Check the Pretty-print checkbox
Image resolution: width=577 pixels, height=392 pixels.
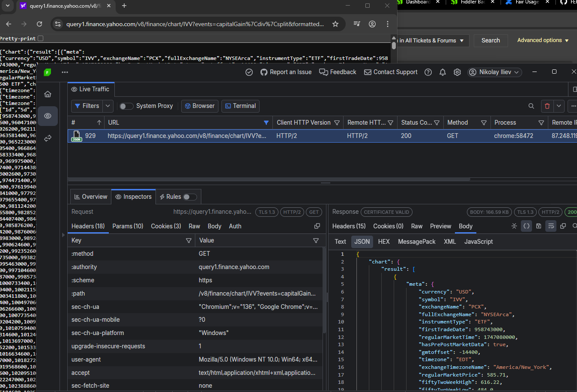[41, 39]
